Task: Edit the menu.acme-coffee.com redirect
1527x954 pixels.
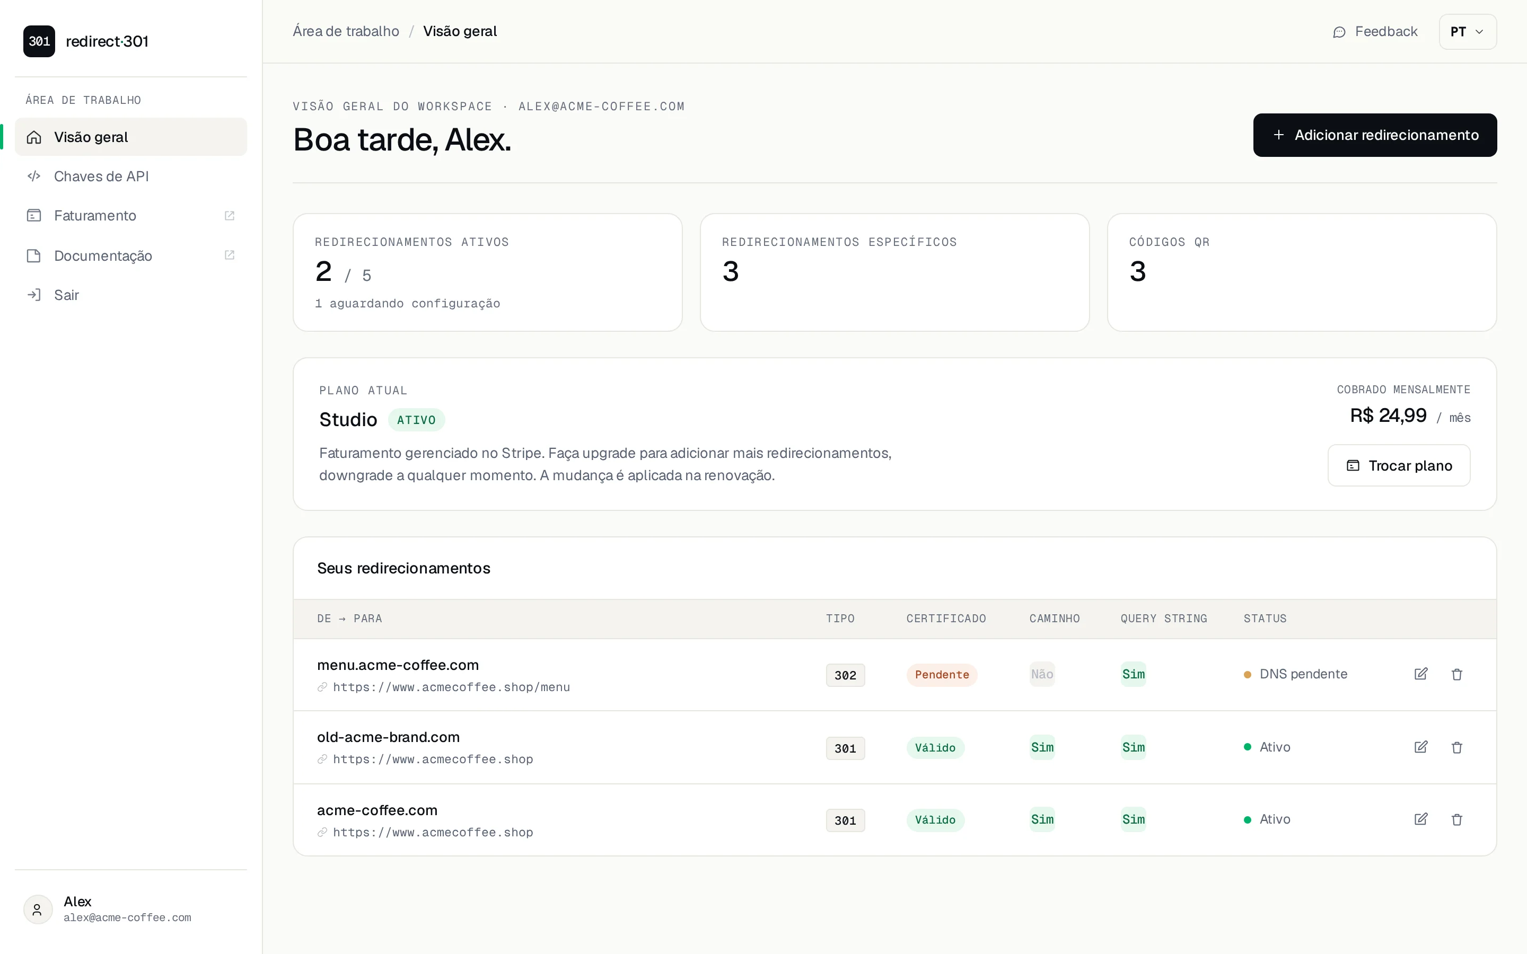Action: 1421,674
